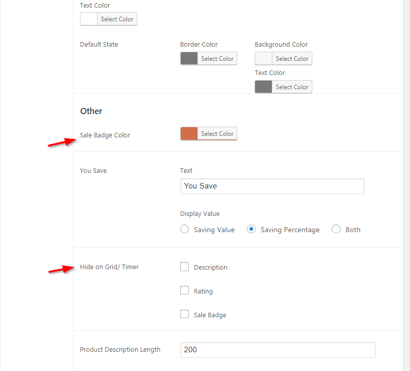
Task: Check the Rating hide checkbox
Action: [184, 290]
